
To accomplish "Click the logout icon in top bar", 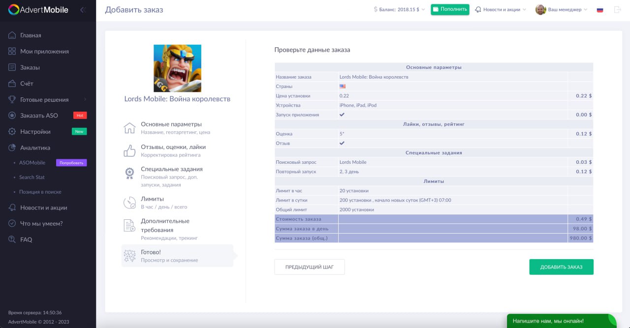I will (618, 10).
